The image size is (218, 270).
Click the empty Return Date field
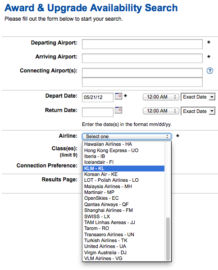98,112
